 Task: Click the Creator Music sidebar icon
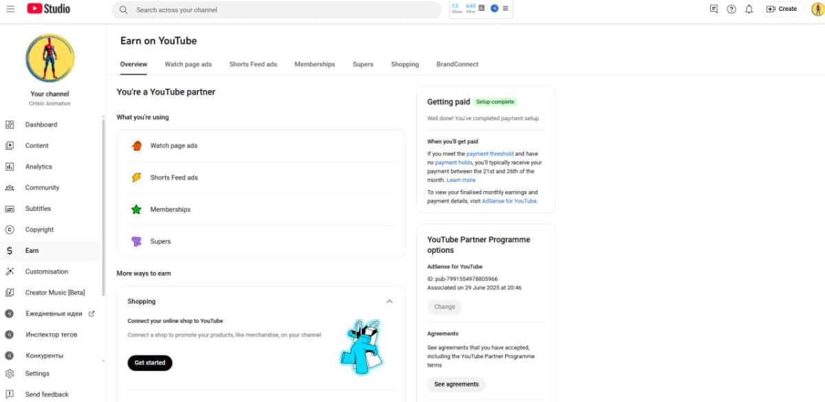[x=10, y=293]
